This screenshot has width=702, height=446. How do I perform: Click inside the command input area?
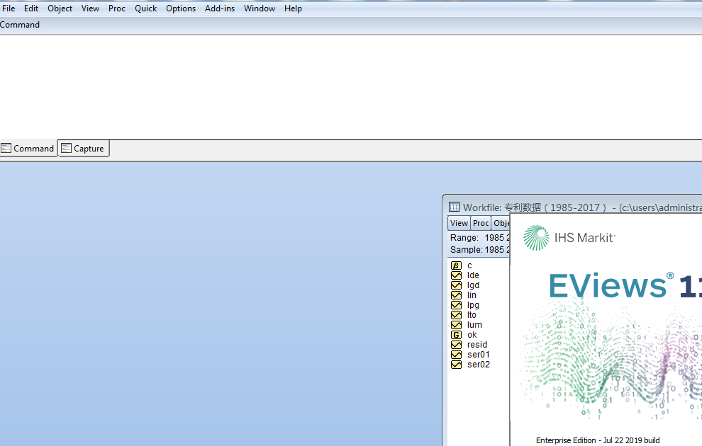coord(351,87)
